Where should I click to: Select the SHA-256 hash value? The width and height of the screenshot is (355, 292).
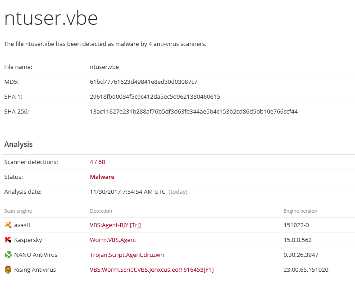(x=194, y=111)
